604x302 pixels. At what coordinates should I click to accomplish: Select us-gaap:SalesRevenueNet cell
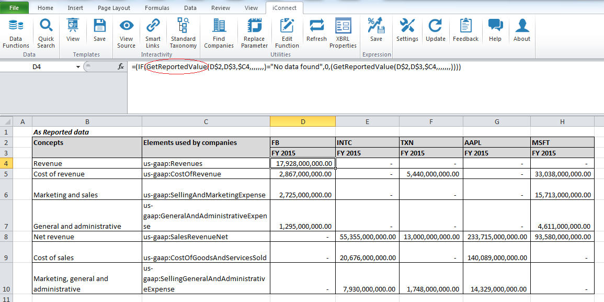(206, 237)
